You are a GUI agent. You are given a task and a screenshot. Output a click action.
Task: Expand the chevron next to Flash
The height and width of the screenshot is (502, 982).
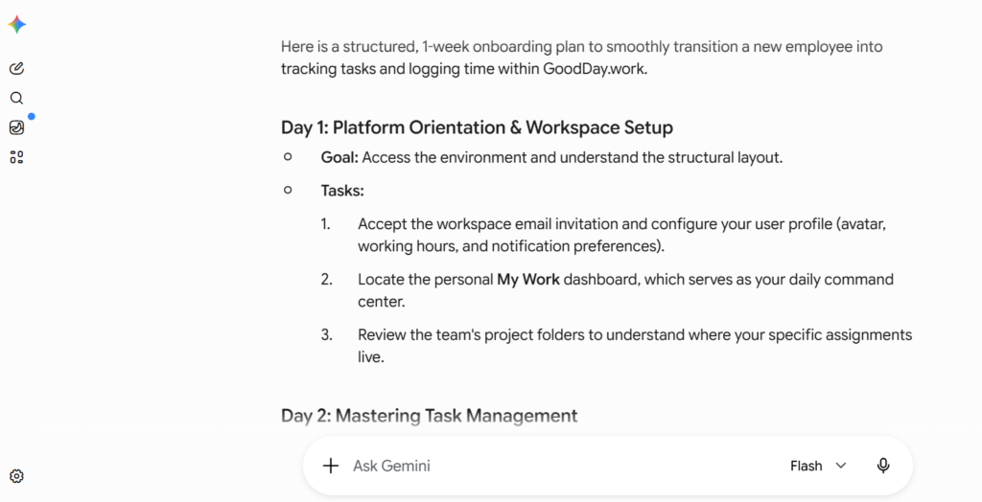click(841, 466)
